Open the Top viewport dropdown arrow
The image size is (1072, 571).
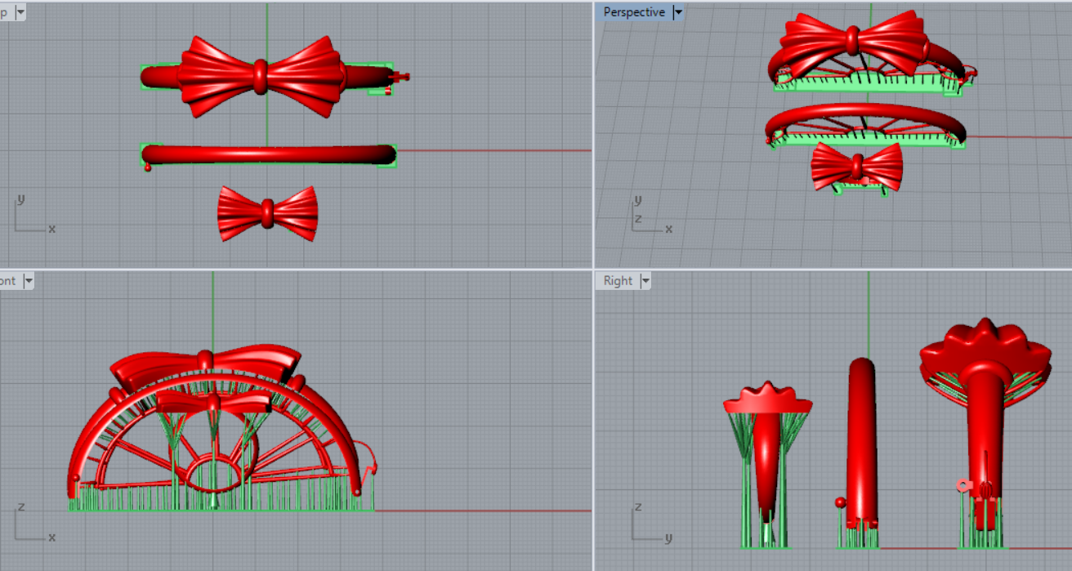pos(20,12)
